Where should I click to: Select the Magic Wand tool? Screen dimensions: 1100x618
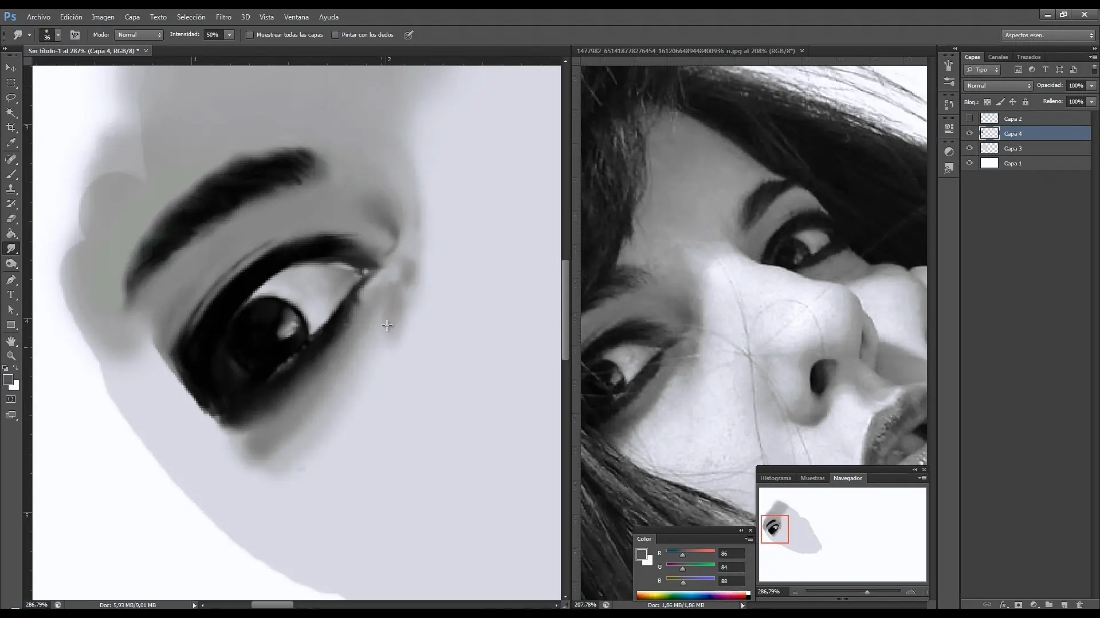tap(11, 113)
